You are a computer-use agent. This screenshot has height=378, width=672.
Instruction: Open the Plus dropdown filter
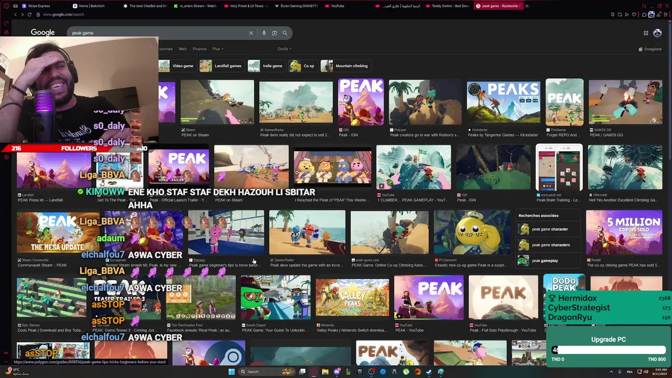click(218, 49)
